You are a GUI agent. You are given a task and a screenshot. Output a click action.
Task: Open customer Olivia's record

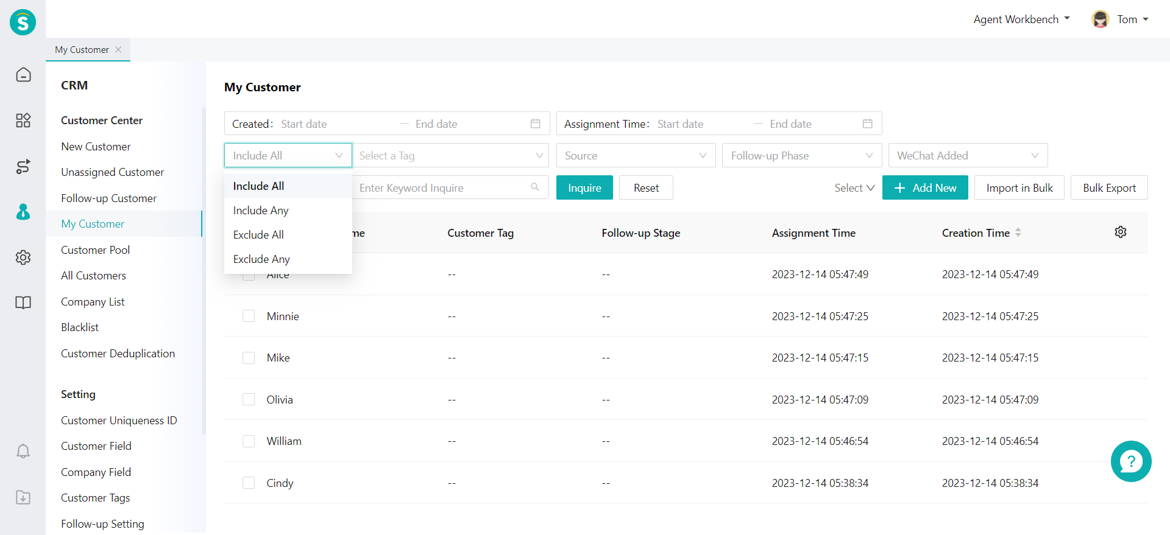tap(280, 399)
